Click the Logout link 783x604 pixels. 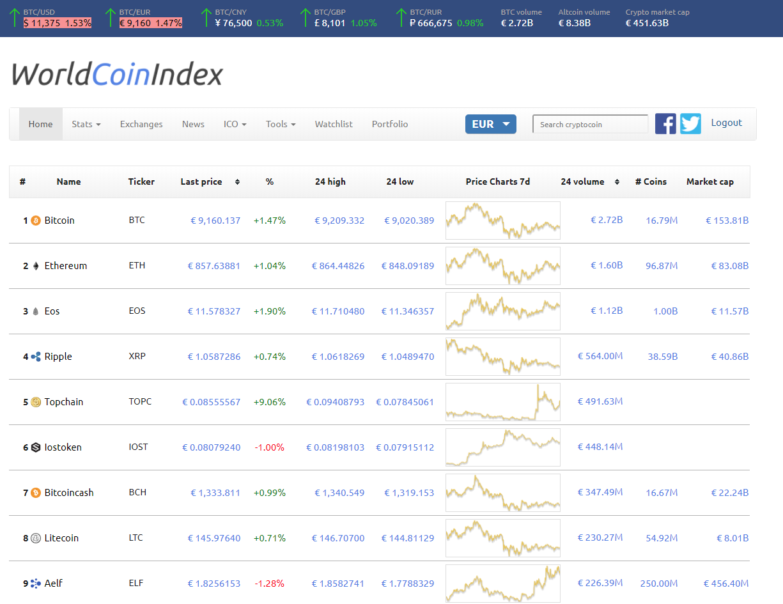click(727, 123)
